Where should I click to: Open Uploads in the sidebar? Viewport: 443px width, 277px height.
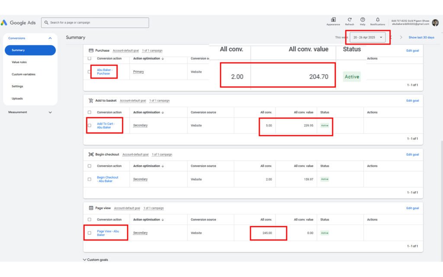point(17,99)
